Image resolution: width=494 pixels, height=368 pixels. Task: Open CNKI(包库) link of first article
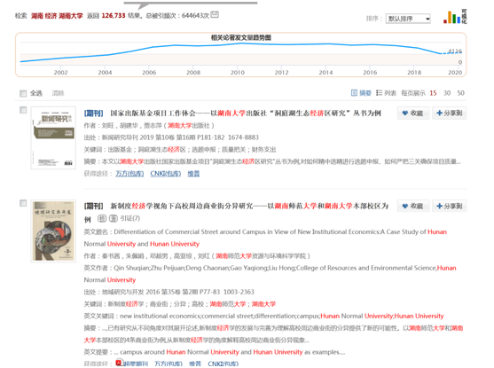tap(165, 174)
